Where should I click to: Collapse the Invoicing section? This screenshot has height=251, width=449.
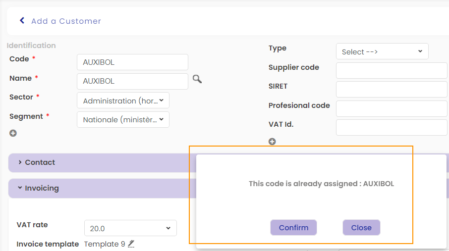42,188
